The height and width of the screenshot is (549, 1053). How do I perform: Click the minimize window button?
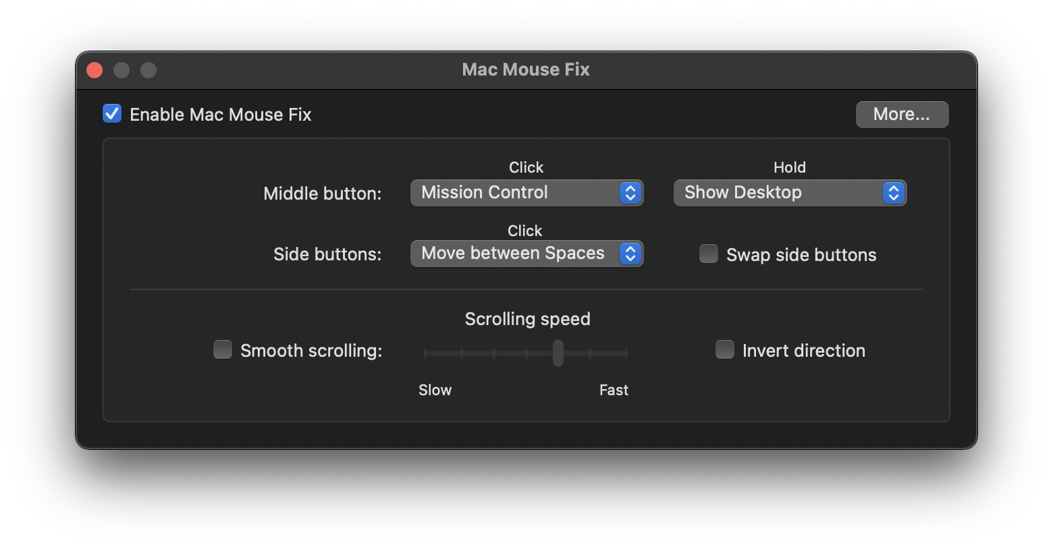coord(122,70)
